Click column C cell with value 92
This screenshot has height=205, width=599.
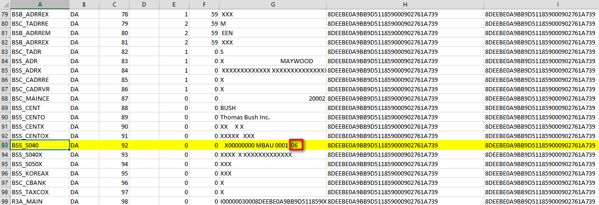click(x=113, y=146)
